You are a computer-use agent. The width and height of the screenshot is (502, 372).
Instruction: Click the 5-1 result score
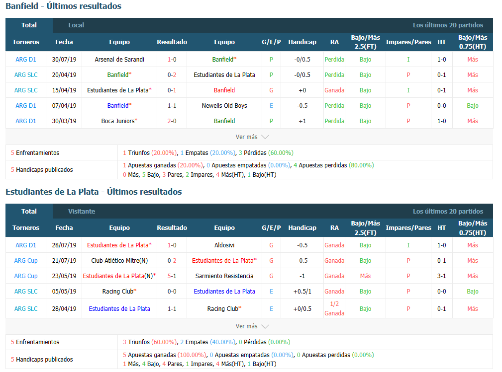tap(172, 276)
